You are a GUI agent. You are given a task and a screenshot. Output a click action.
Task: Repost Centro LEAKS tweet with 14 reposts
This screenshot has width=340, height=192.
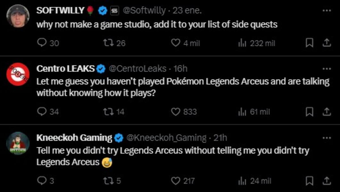114,112
